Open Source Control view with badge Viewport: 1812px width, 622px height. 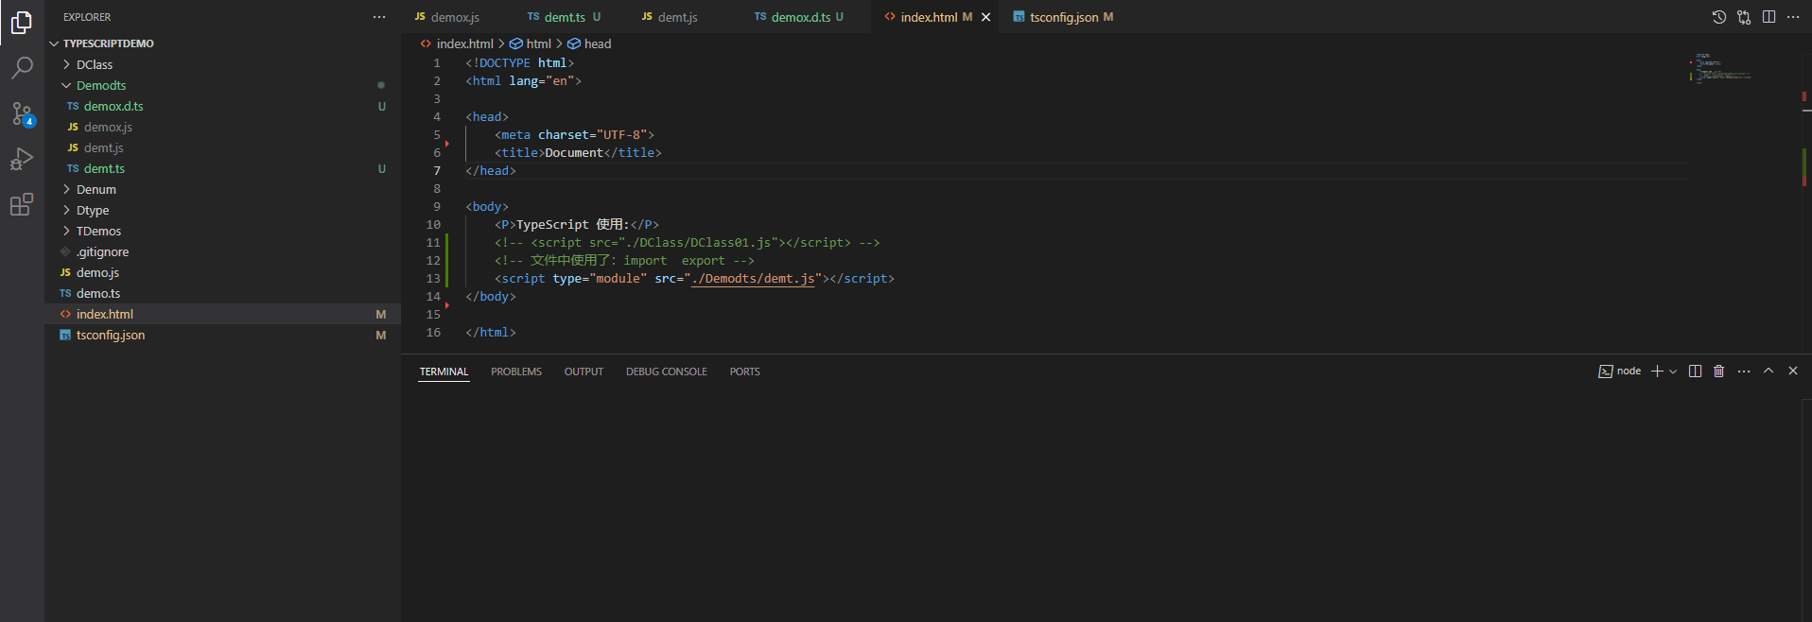tap(22, 113)
